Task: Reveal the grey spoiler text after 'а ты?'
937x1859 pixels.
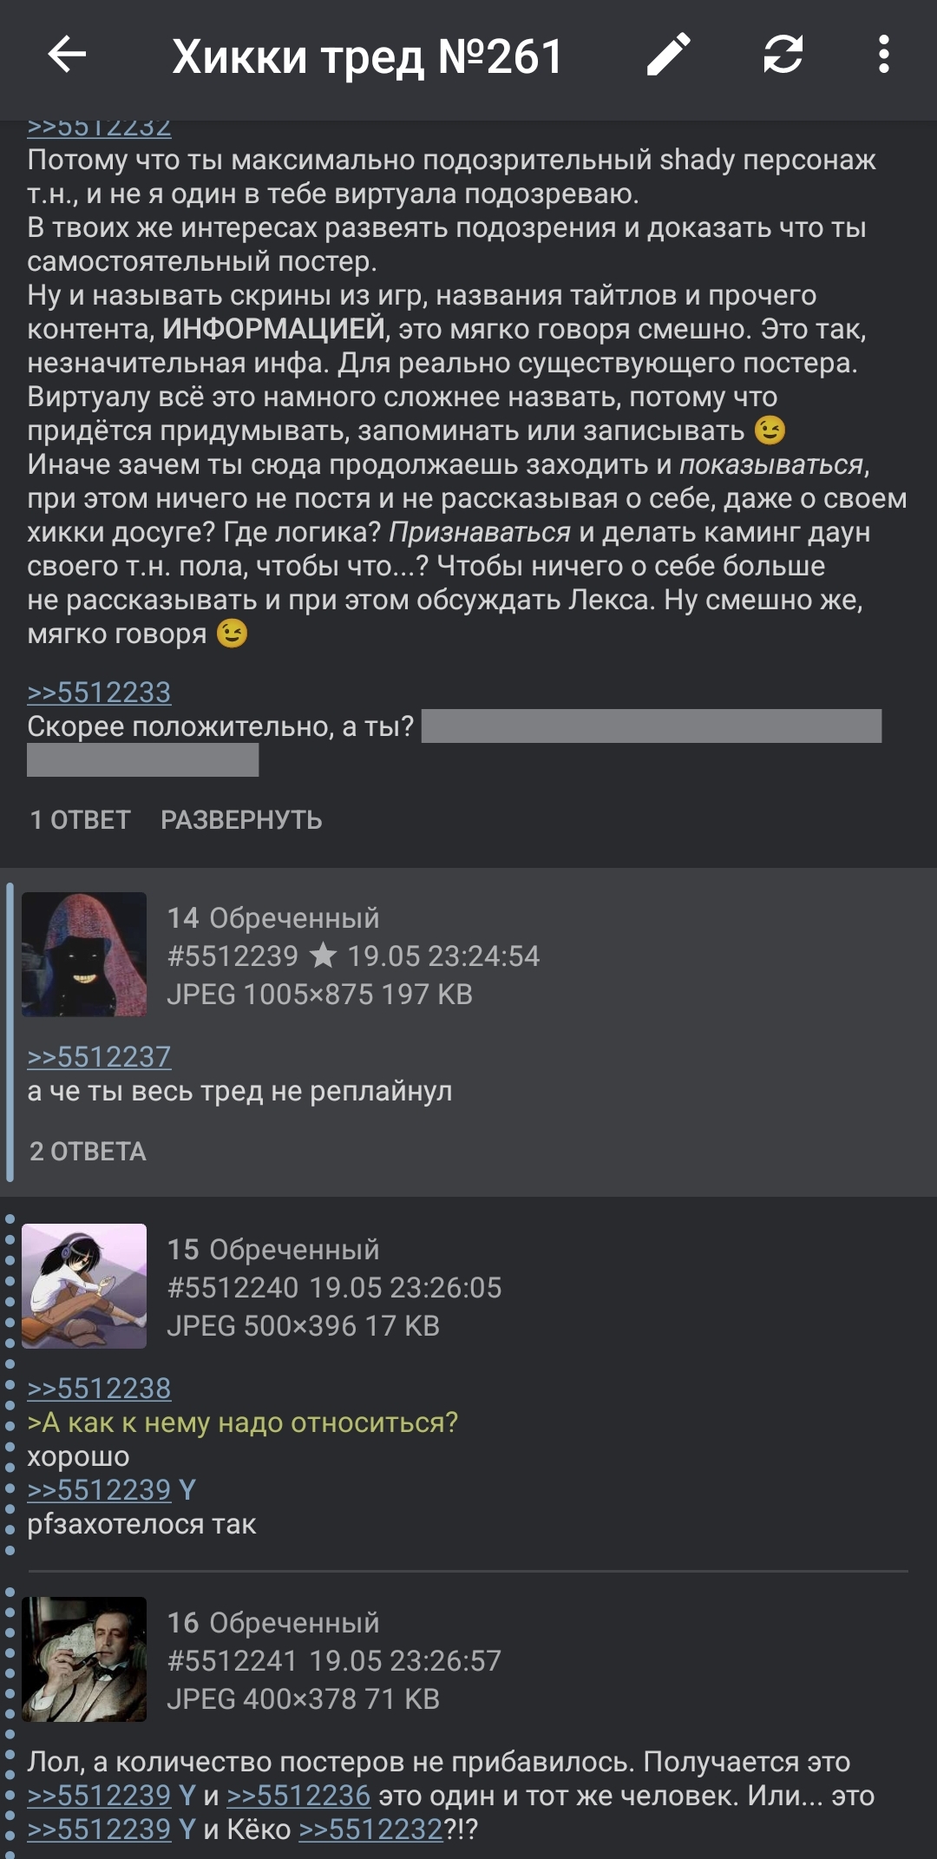Action: 652,726
